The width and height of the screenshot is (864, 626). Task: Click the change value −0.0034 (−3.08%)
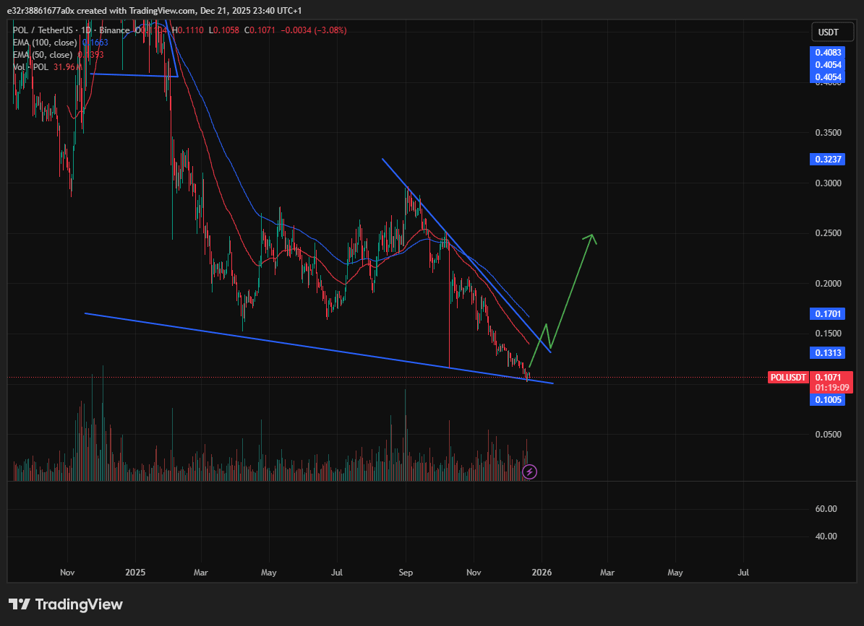[314, 30]
